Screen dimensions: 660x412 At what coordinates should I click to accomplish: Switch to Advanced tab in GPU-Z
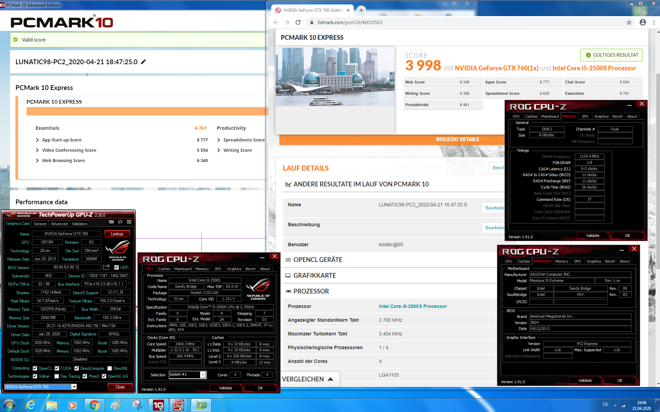click(59, 224)
